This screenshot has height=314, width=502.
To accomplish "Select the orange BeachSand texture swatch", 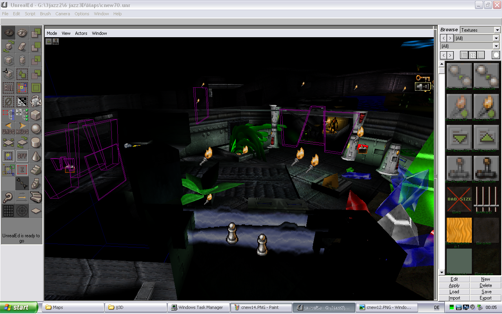I will (459, 230).
